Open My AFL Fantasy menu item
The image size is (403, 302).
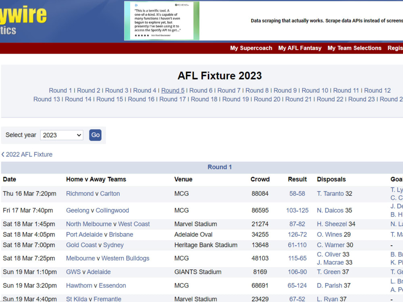[300, 48]
